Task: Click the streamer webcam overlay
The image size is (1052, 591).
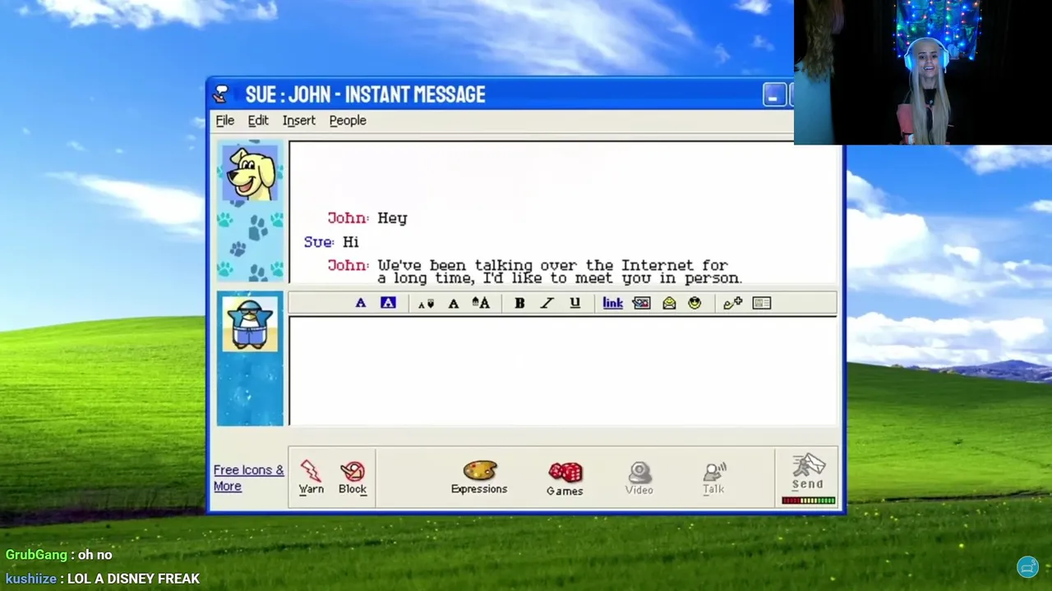Action: [923, 72]
